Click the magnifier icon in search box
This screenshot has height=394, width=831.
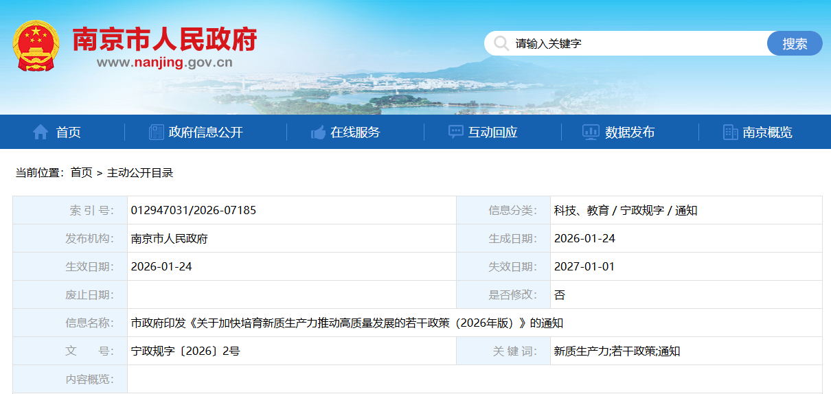pyautogui.click(x=501, y=44)
